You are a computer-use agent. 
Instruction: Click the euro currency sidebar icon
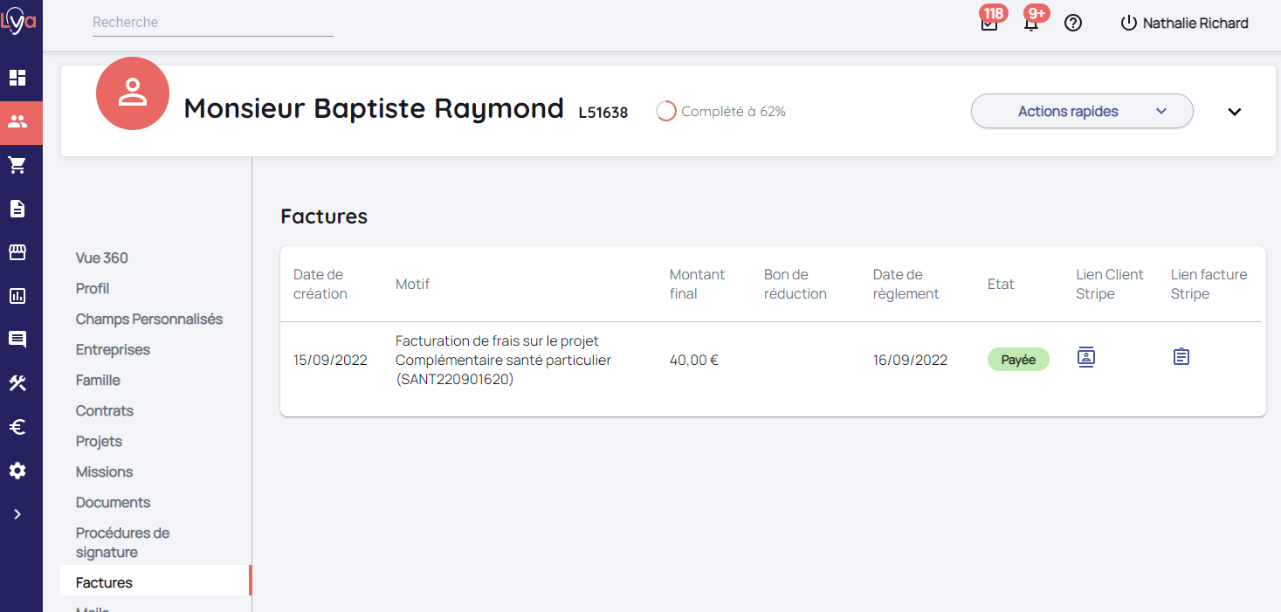[x=17, y=427]
